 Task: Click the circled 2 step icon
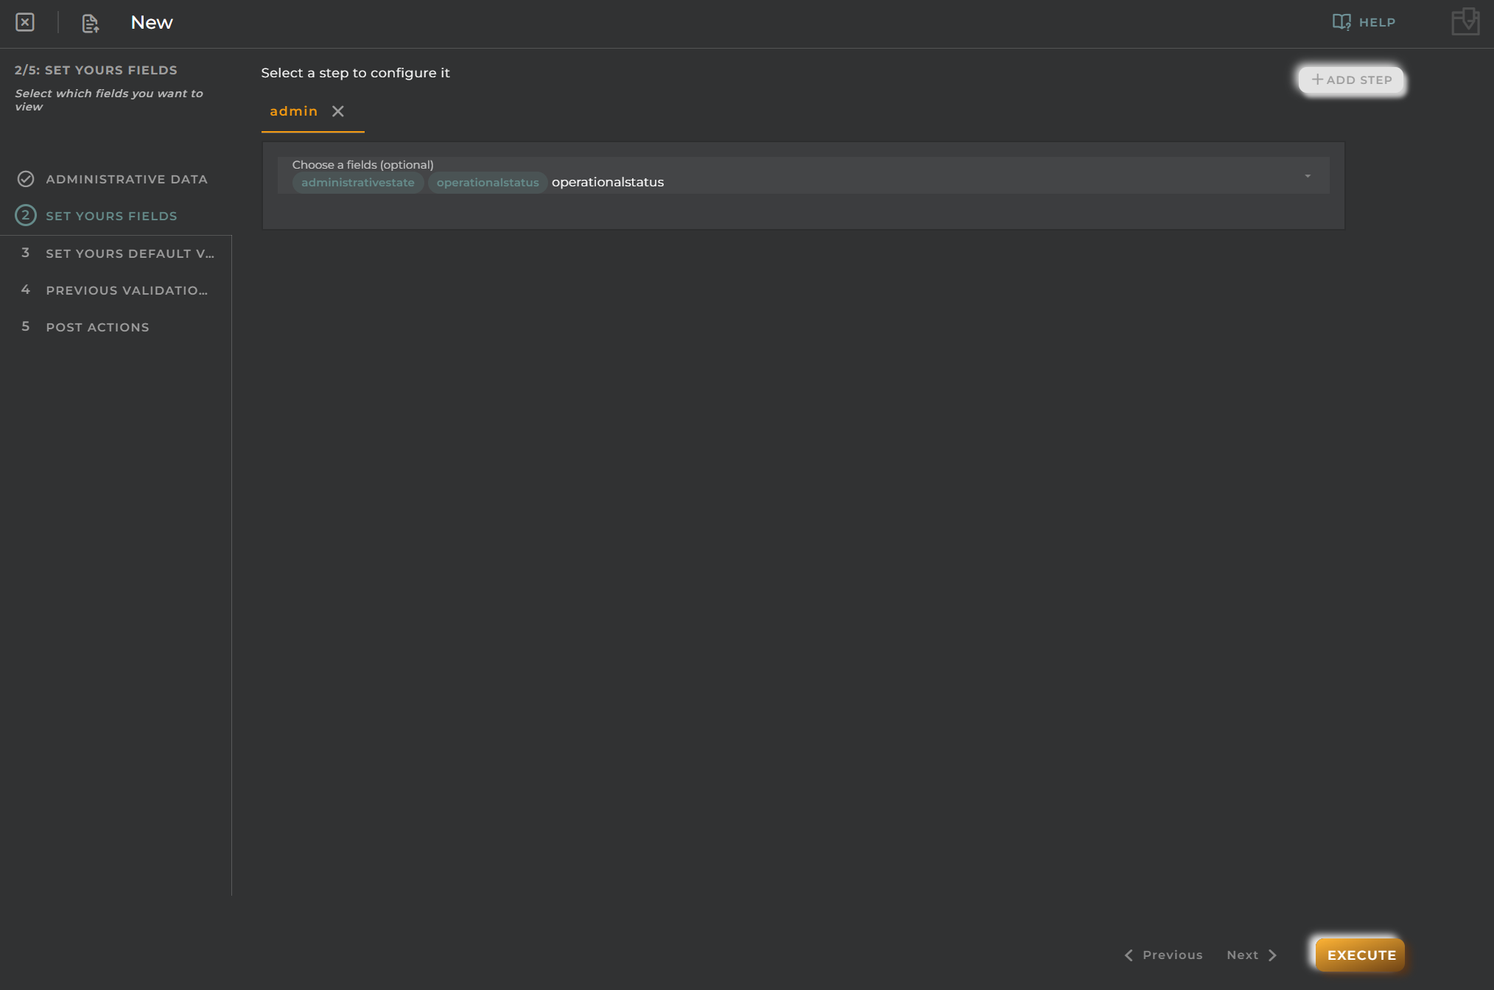click(26, 215)
